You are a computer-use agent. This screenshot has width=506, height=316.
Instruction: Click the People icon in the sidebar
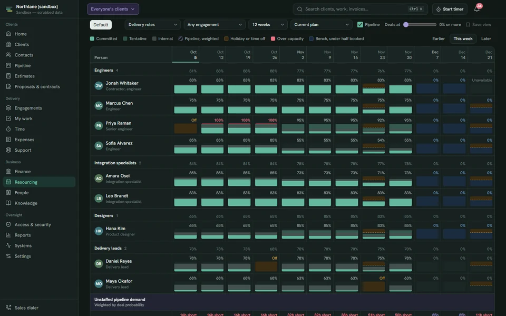point(8,193)
